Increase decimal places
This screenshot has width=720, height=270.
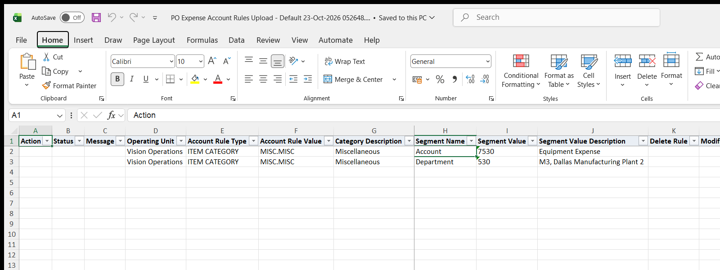pos(470,80)
